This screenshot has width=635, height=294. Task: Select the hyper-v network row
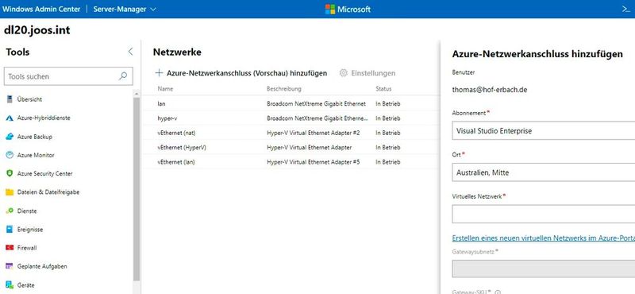pyautogui.click(x=291, y=118)
